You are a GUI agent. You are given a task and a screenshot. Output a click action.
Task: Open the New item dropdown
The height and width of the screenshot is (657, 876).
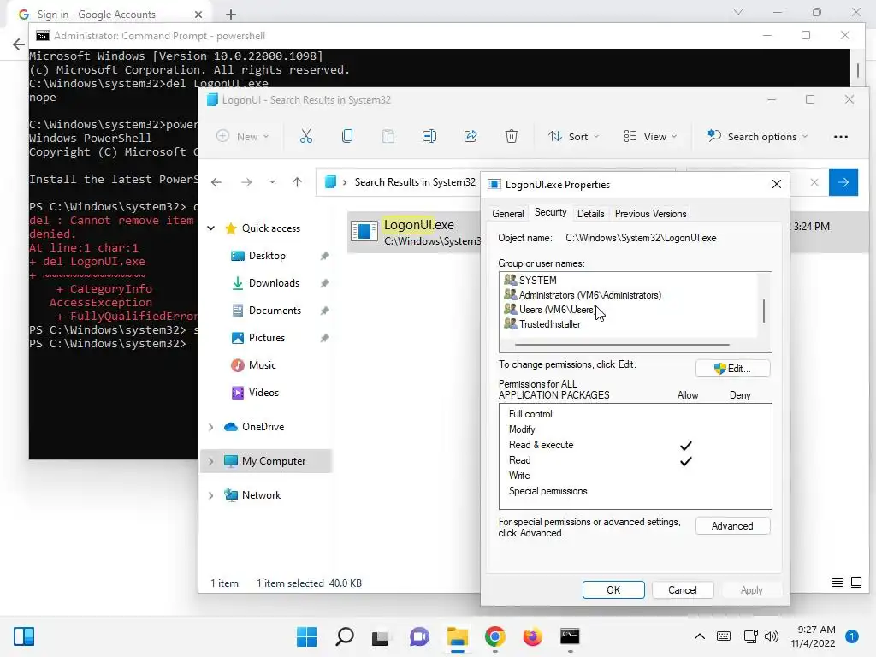(x=242, y=136)
